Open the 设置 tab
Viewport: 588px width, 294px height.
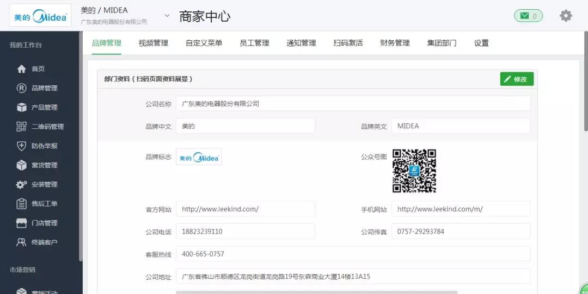coord(481,43)
